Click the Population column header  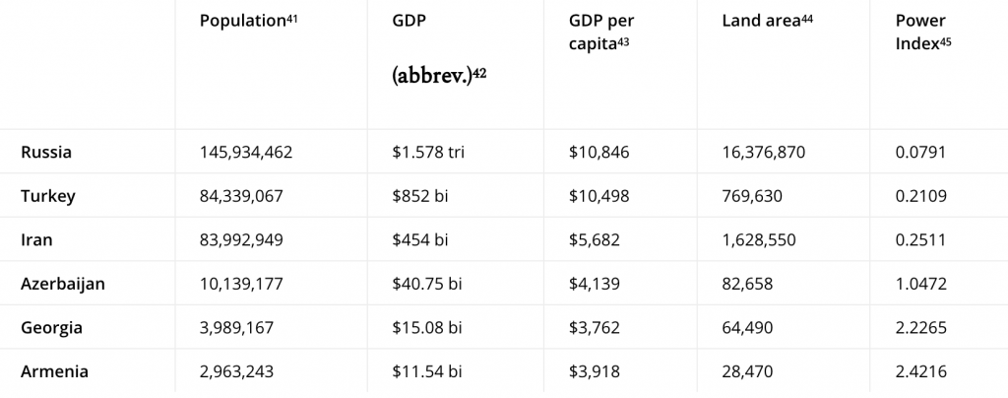(242, 21)
